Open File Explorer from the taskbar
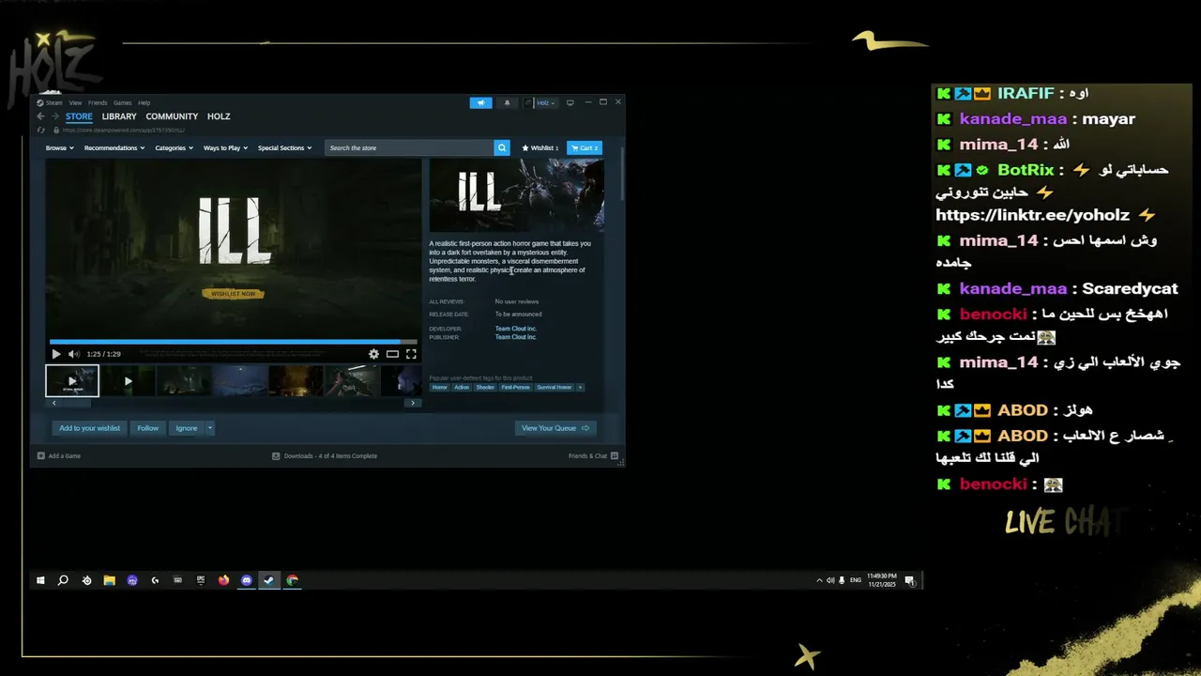The width and height of the screenshot is (1201, 676). click(109, 580)
